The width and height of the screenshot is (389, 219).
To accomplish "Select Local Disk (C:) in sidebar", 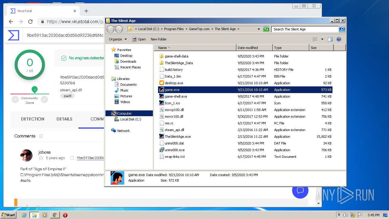I will [x=131, y=119].
